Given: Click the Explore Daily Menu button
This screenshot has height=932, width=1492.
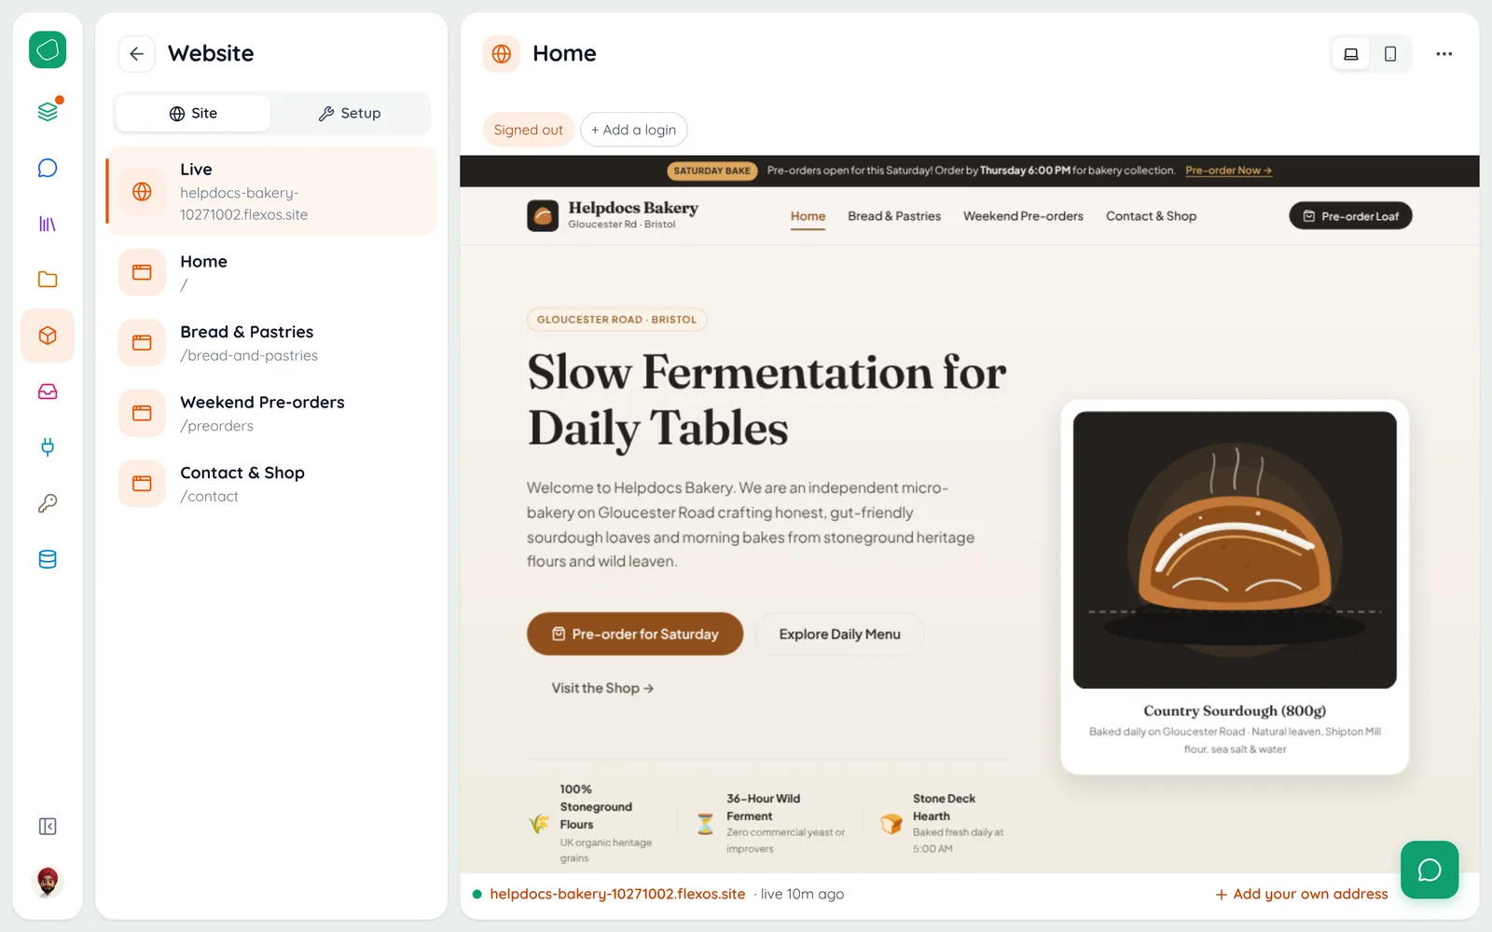Looking at the screenshot, I should tap(839, 634).
